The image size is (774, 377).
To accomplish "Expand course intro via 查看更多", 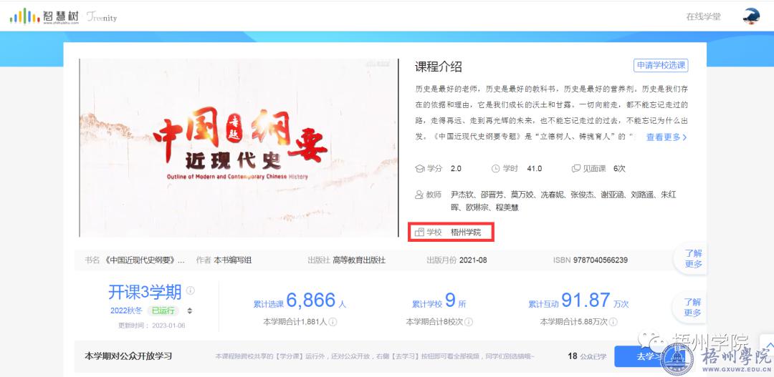I will point(666,137).
